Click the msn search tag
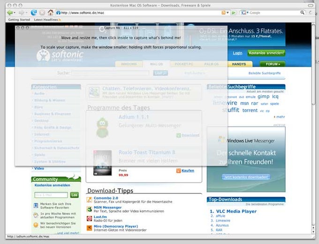 [244, 103]
